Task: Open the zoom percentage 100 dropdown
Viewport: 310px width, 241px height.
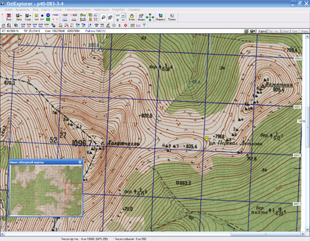Action: tap(123, 15)
